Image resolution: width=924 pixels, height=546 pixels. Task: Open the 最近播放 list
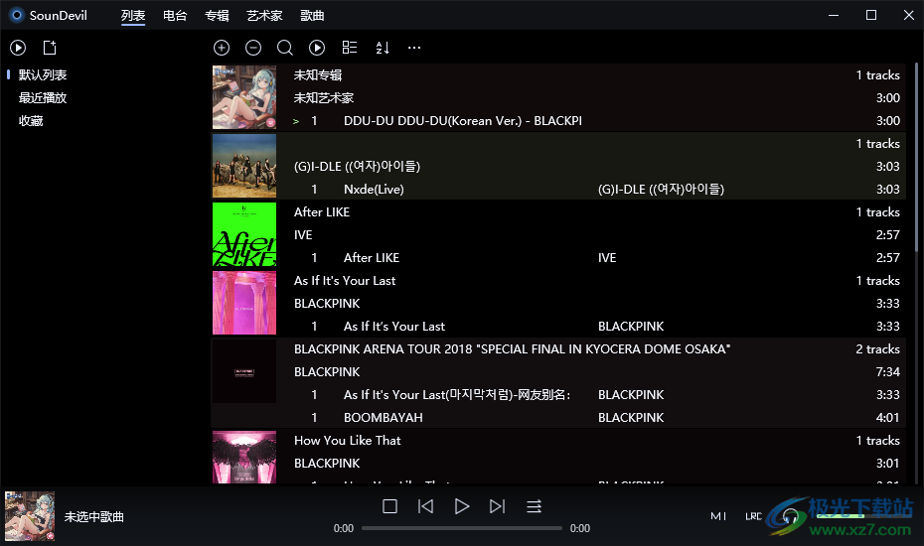click(x=43, y=97)
